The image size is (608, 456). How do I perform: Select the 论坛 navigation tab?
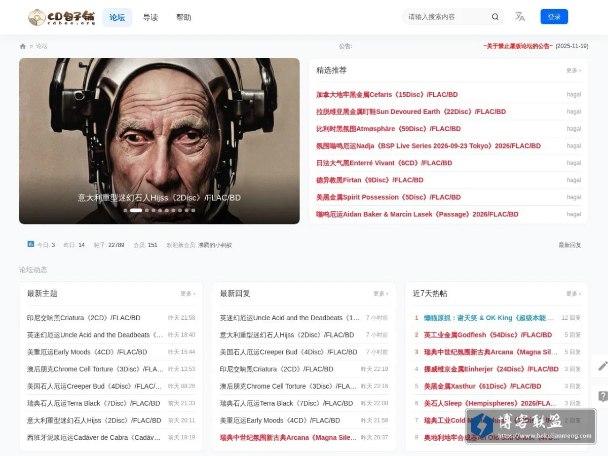click(117, 17)
